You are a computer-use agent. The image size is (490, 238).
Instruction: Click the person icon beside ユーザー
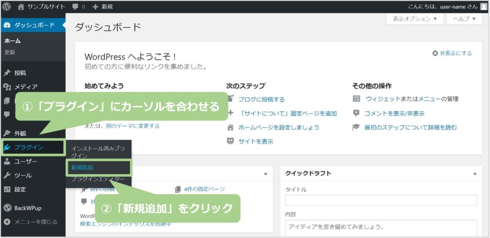click(7, 161)
